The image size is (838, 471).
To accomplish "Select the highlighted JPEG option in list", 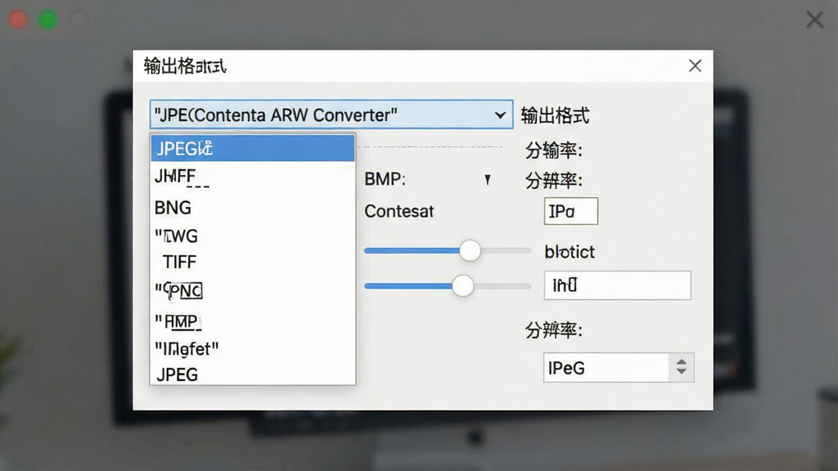I will click(253, 148).
